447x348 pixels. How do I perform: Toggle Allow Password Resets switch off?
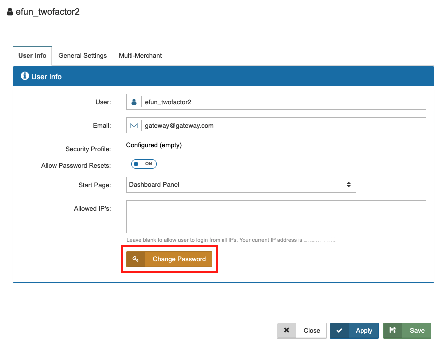point(144,164)
